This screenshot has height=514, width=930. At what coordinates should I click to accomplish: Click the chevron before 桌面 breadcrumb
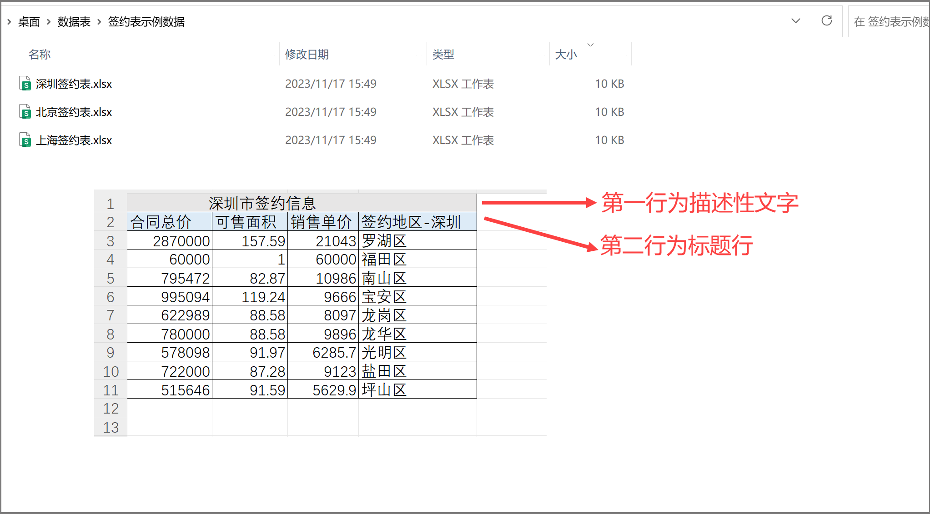[x=9, y=22]
